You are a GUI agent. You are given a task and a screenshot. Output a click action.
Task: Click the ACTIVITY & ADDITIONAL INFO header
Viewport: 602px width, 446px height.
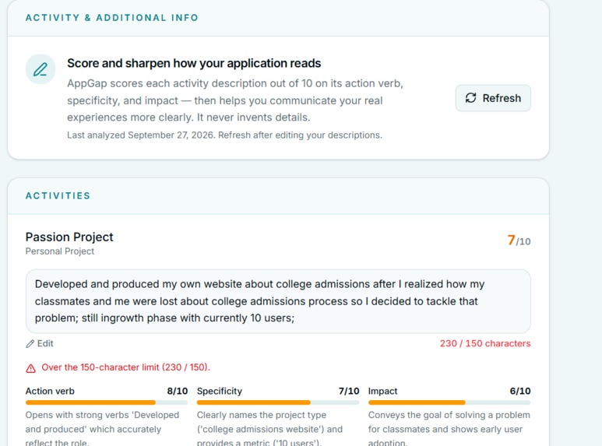tap(111, 18)
